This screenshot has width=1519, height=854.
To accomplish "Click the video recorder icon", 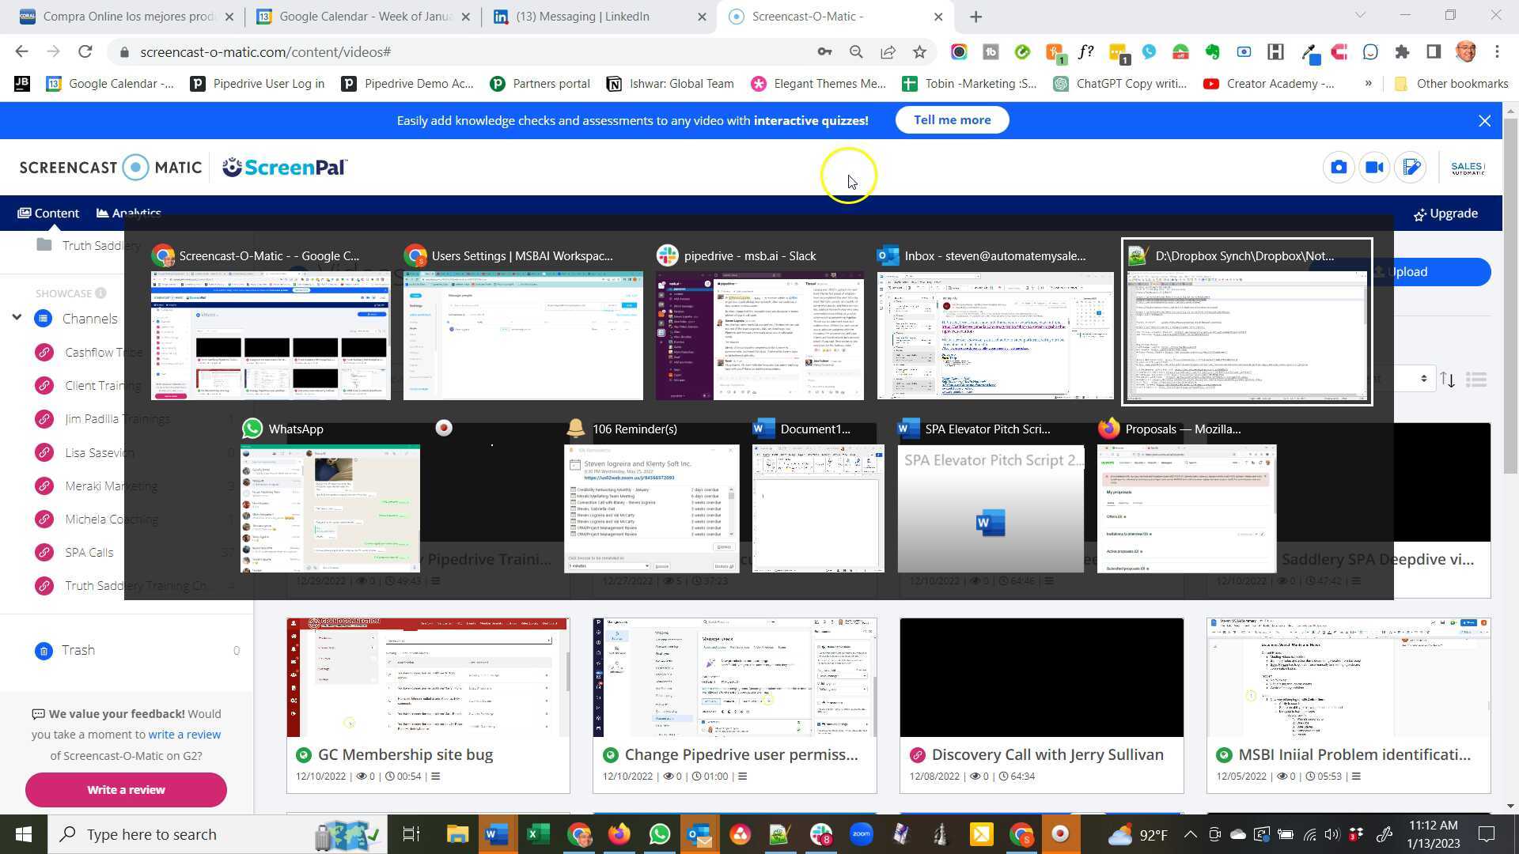I will pos(1374,168).
